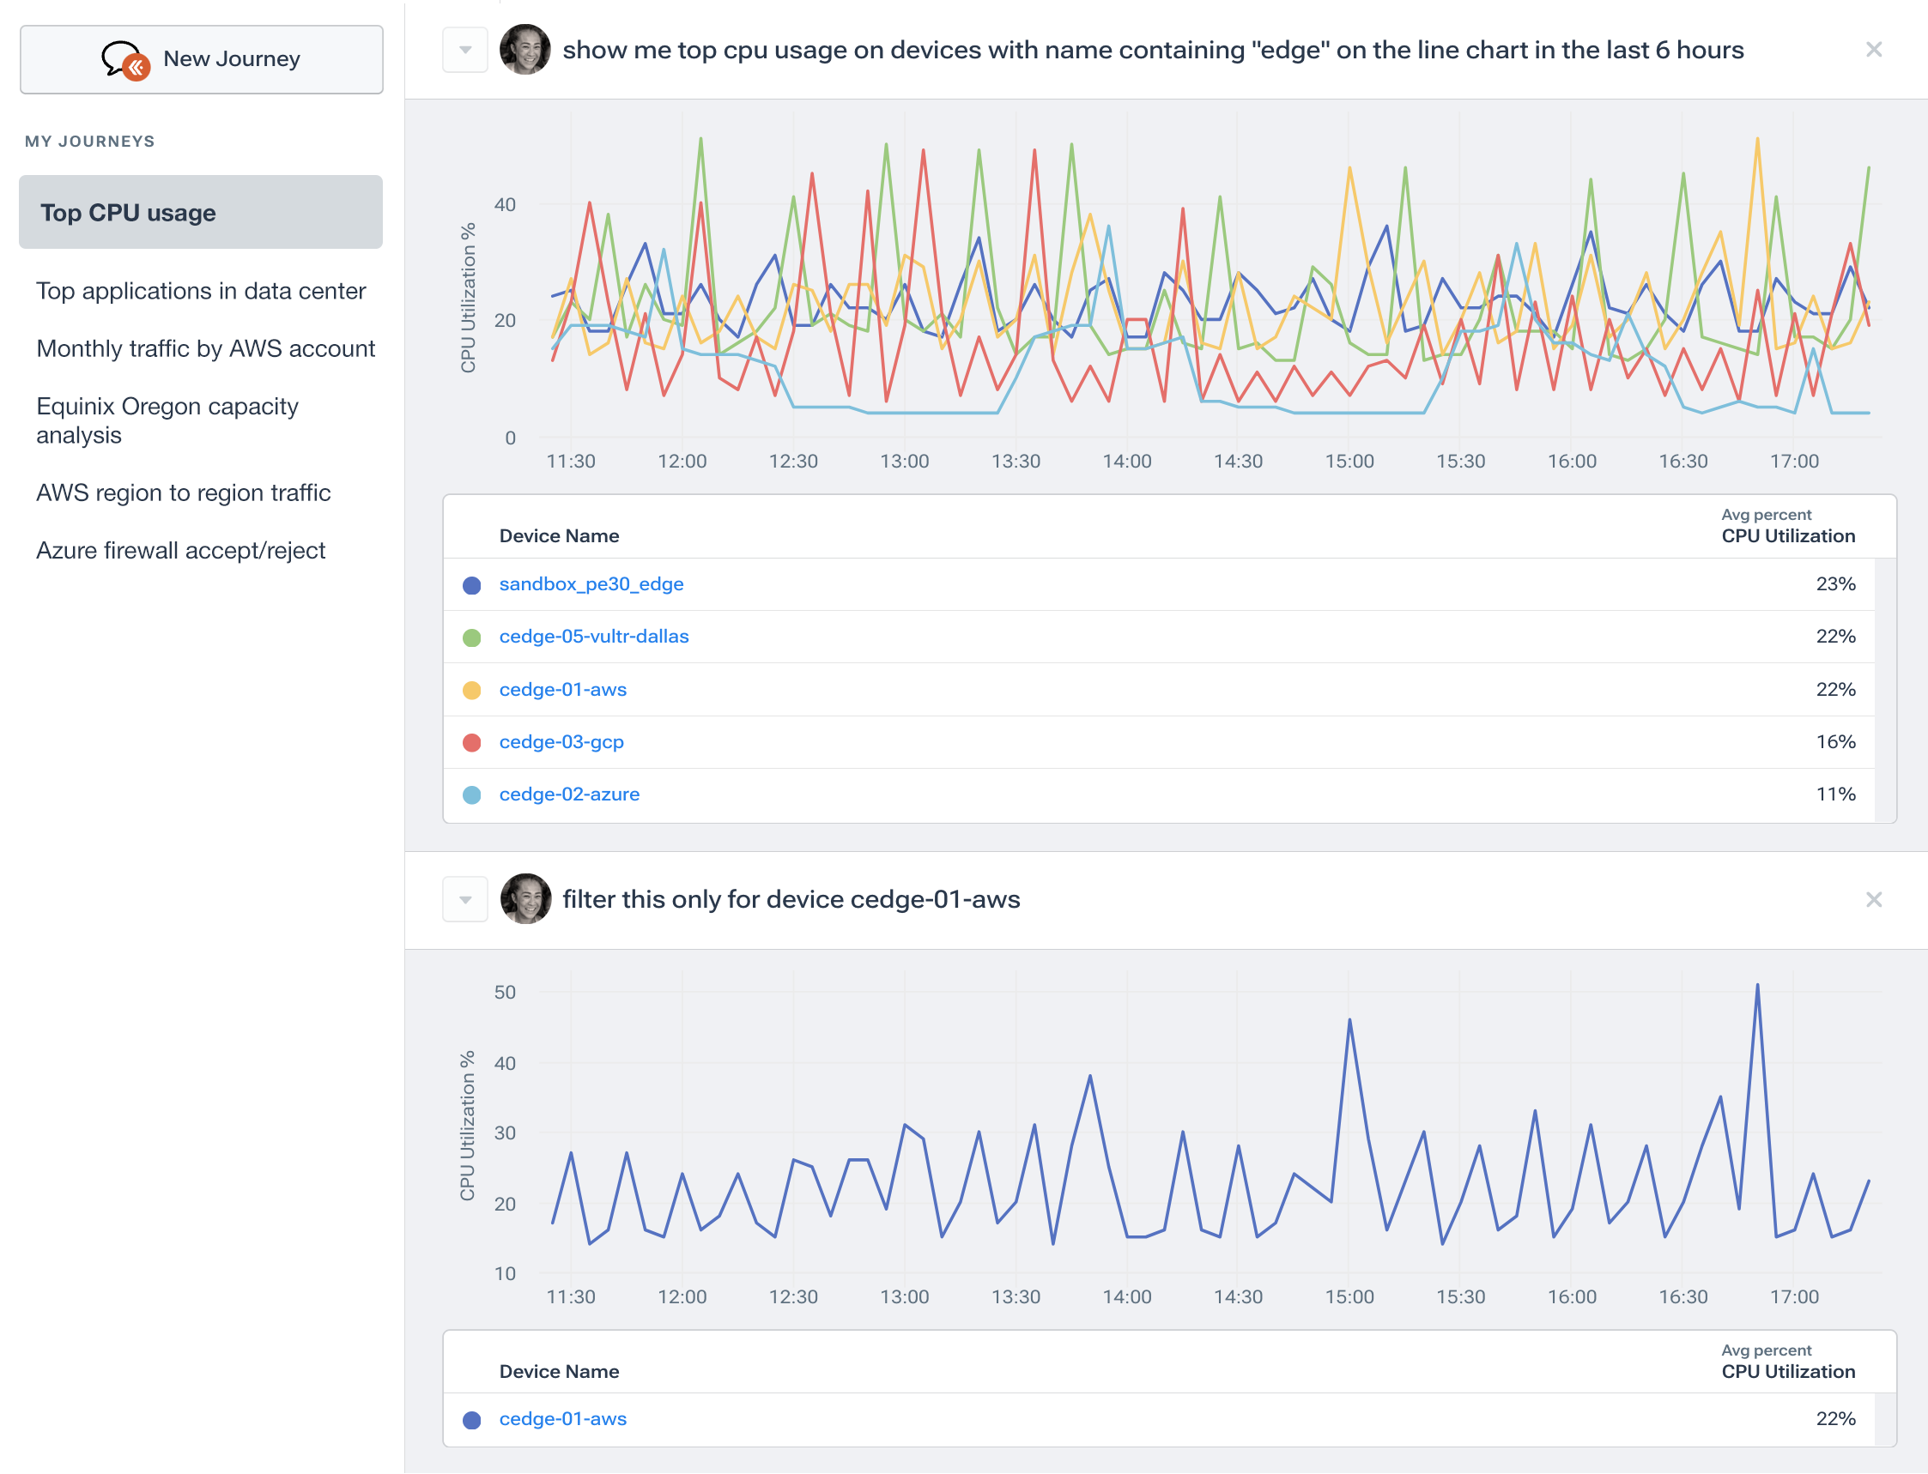
Task: Open sandbox_pe30_edge device link
Action: (x=591, y=583)
